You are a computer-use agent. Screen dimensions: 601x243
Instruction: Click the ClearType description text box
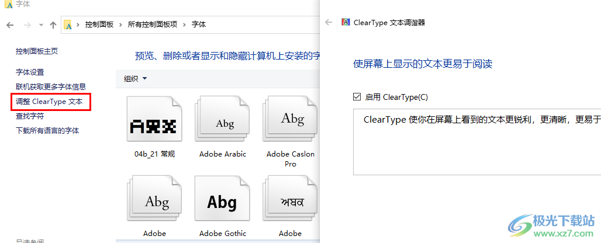pos(477,141)
